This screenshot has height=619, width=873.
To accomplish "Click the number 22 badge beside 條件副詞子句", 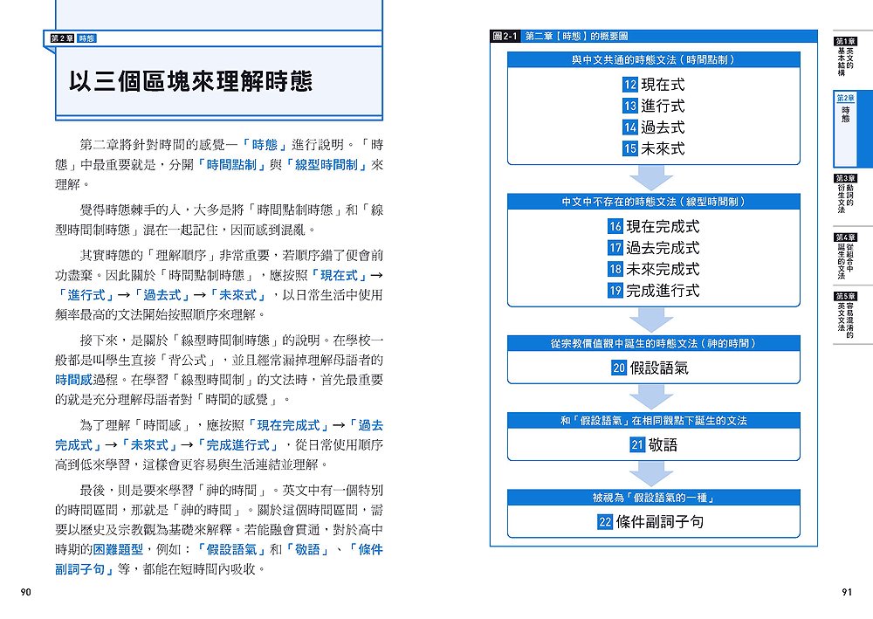I will 605,522.
